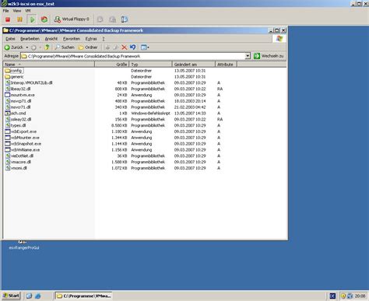The image size is (369, 301).
Task: Click the greyed take-snapshot clock icon
Action: 100,19
